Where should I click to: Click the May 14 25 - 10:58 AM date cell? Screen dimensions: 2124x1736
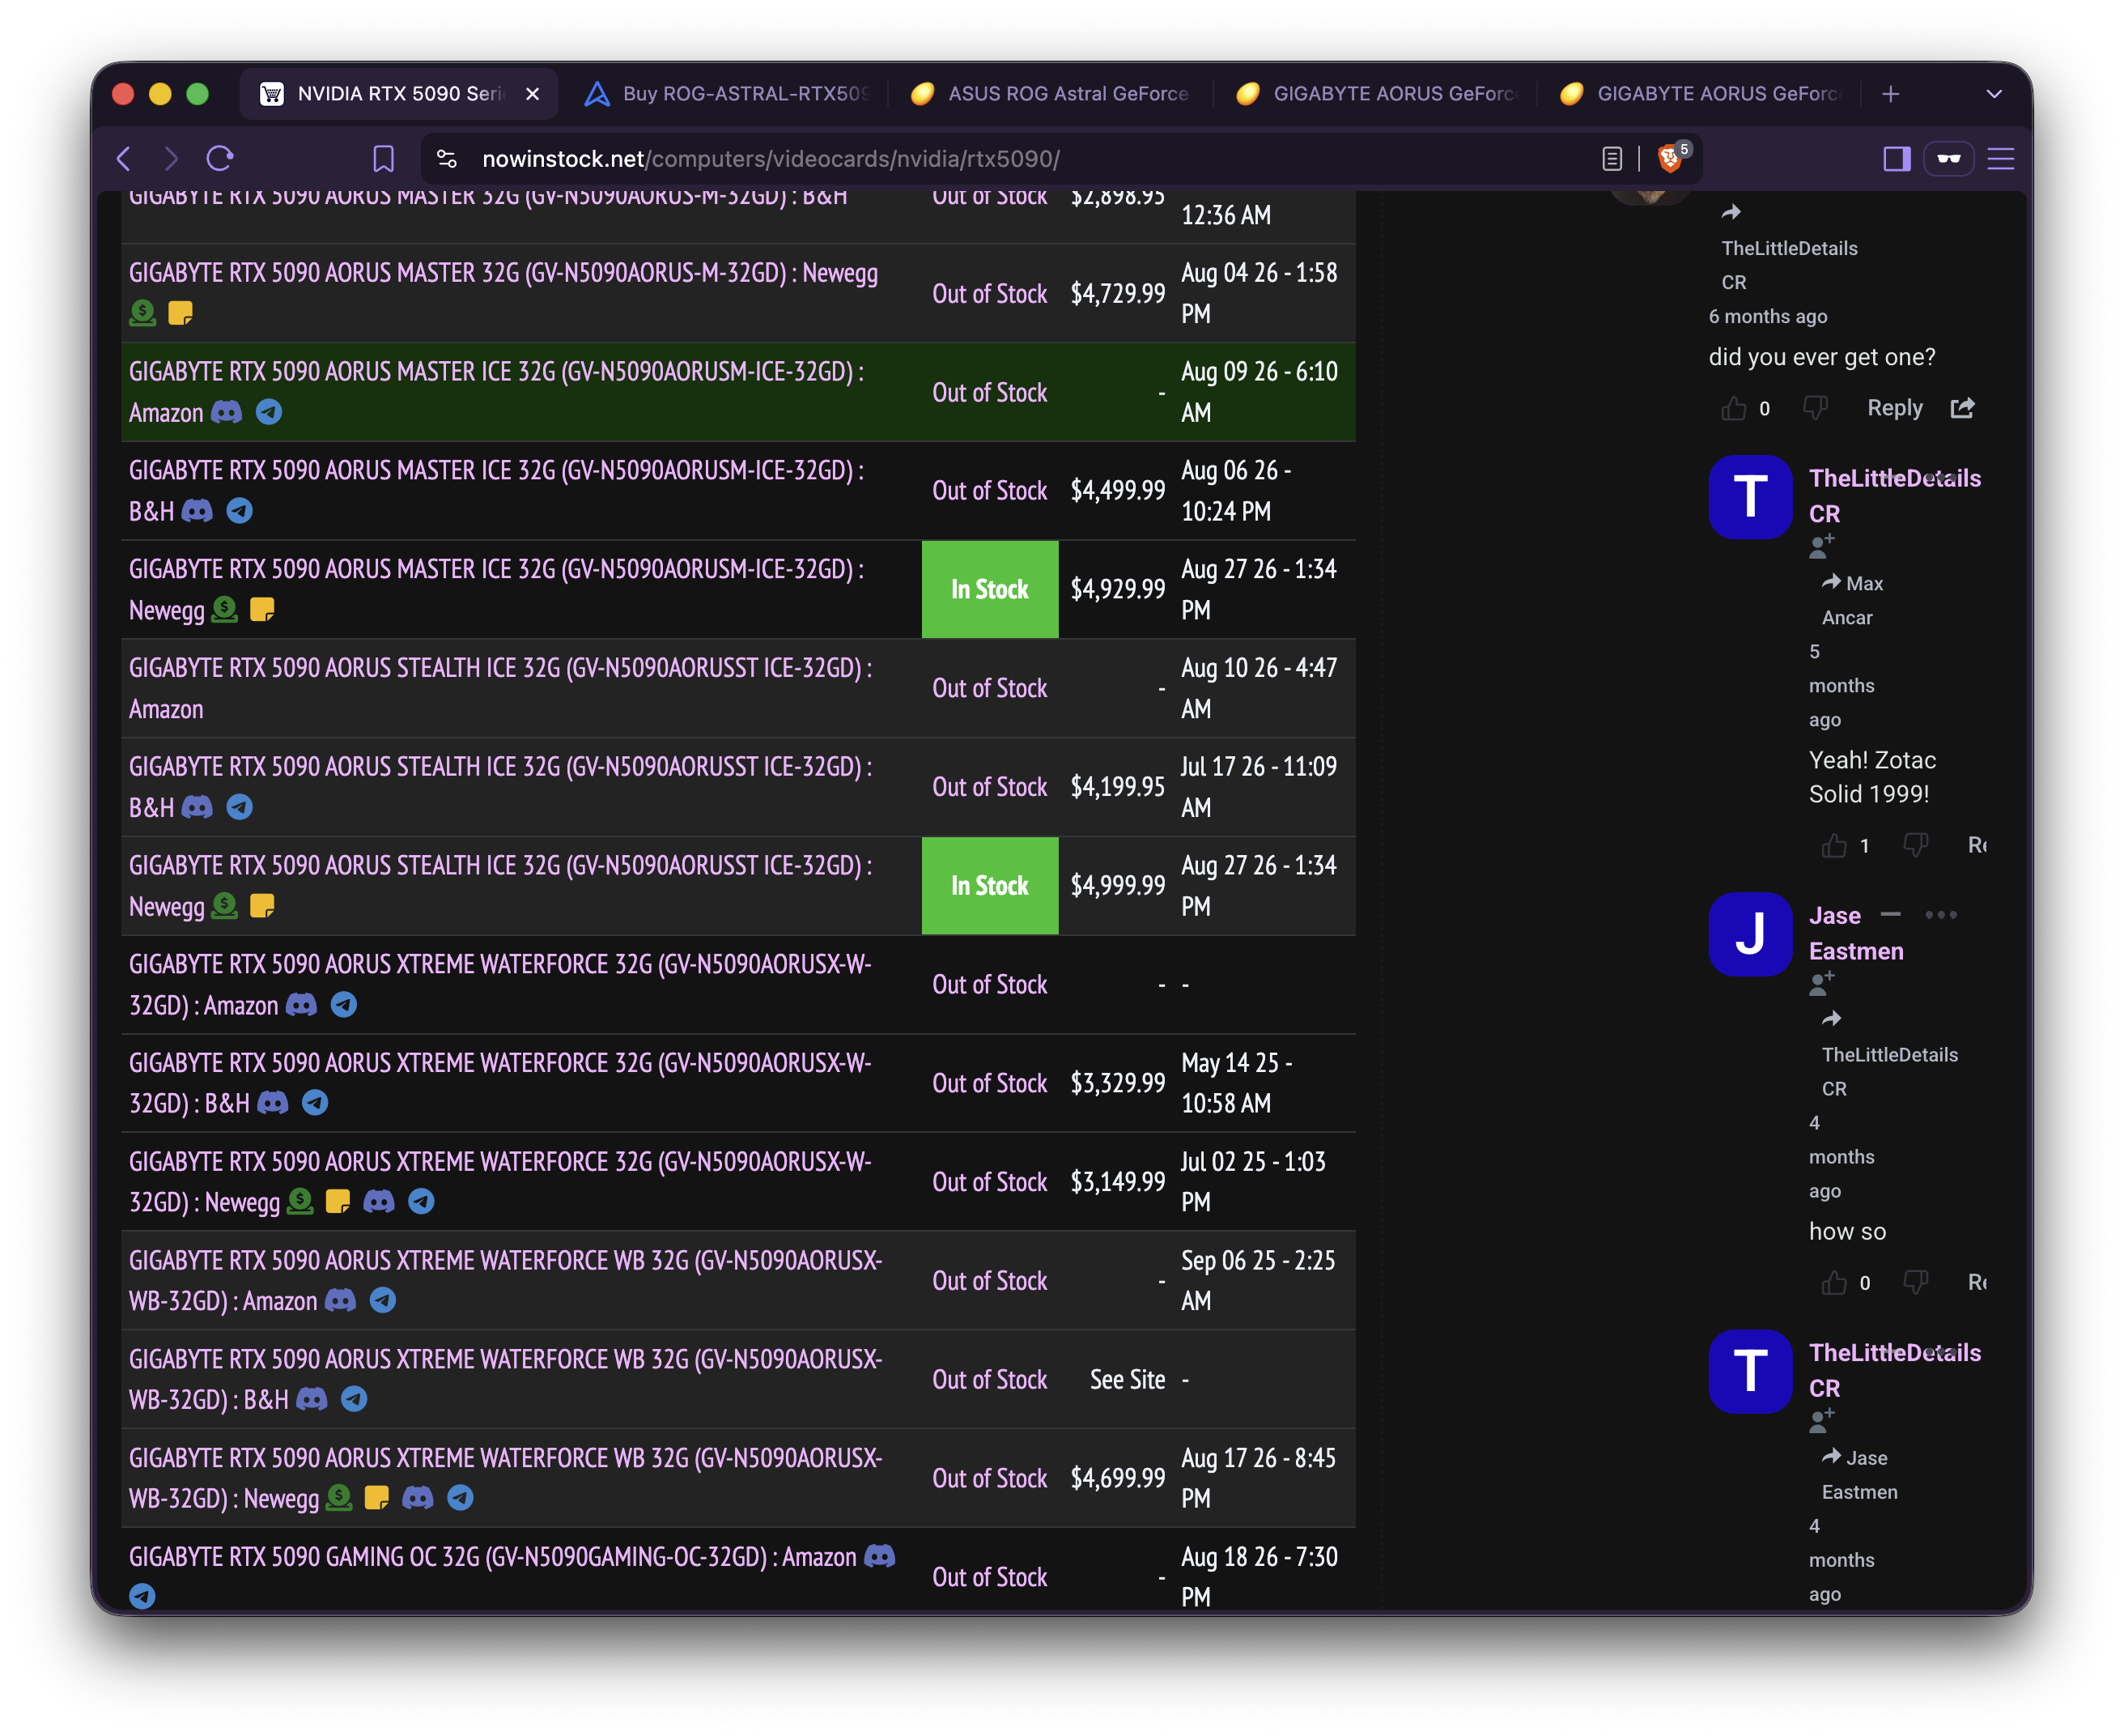tap(1238, 1083)
